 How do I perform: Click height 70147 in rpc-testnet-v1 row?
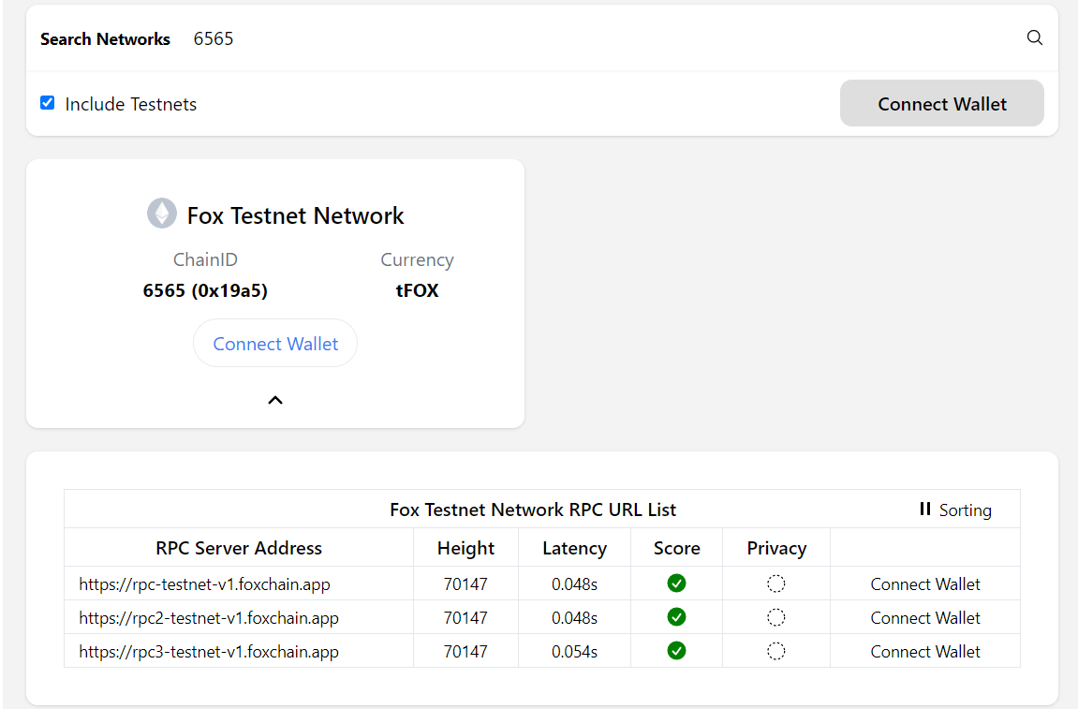465,583
